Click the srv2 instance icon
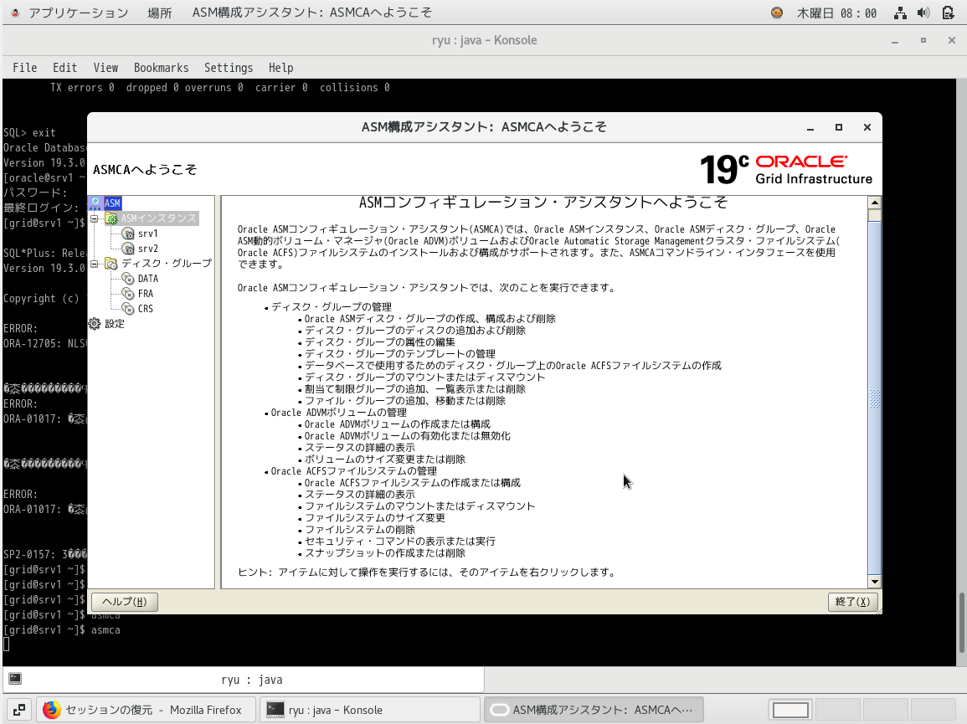The height and width of the screenshot is (724, 967). click(127, 249)
